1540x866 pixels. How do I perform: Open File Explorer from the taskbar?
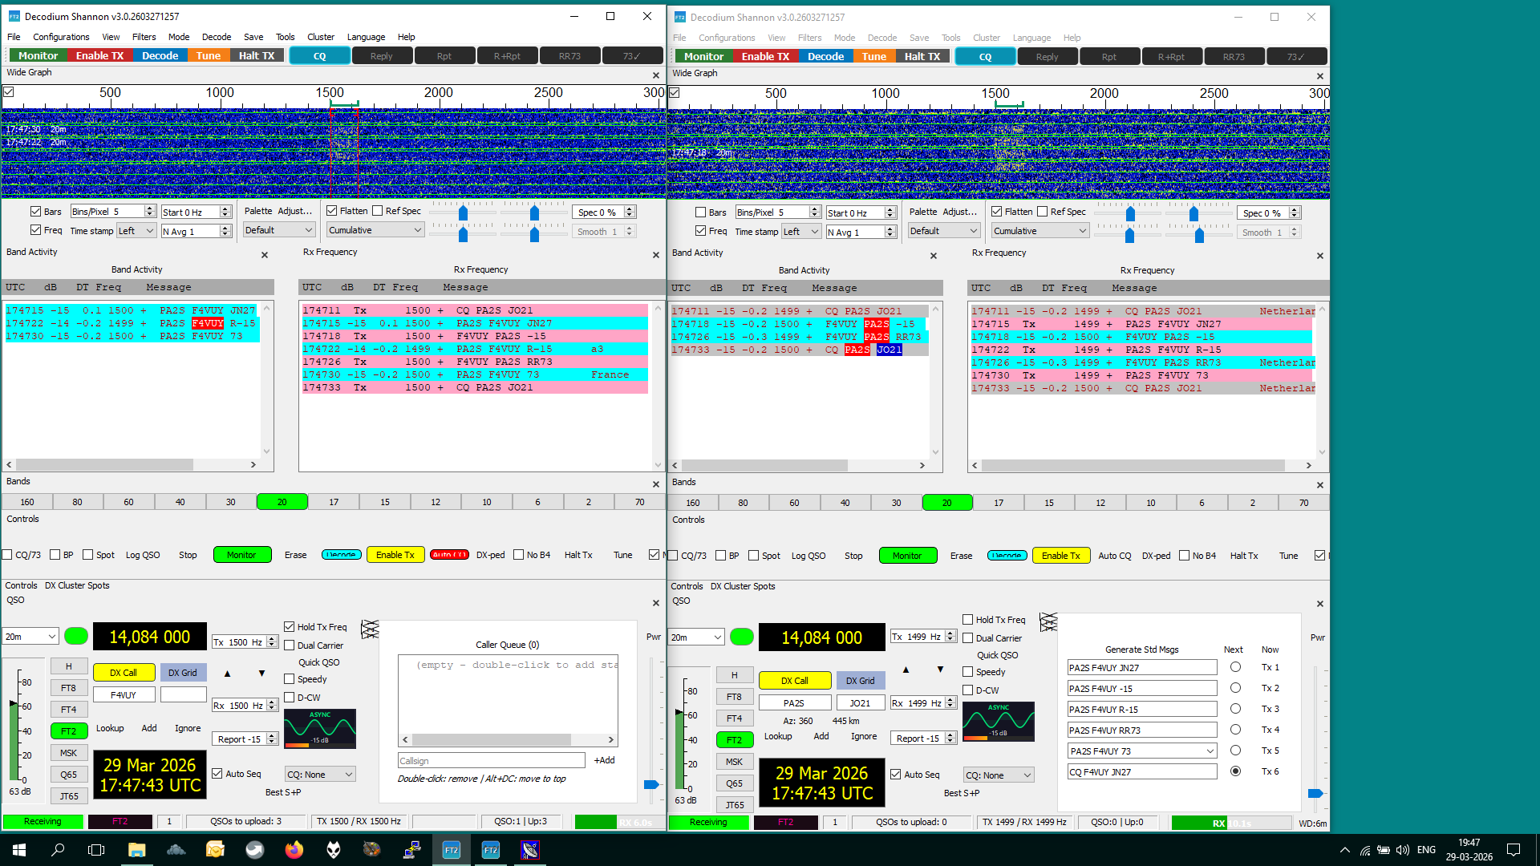(x=136, y=850)
